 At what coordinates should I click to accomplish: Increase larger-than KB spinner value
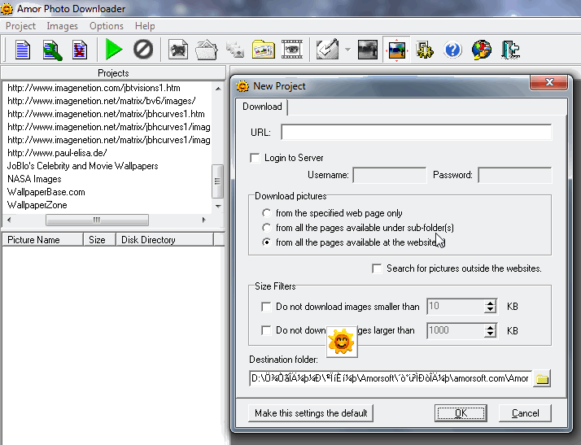[490, 327]
